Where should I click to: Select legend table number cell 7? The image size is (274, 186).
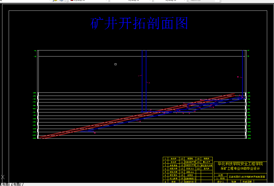coord(165,178)
